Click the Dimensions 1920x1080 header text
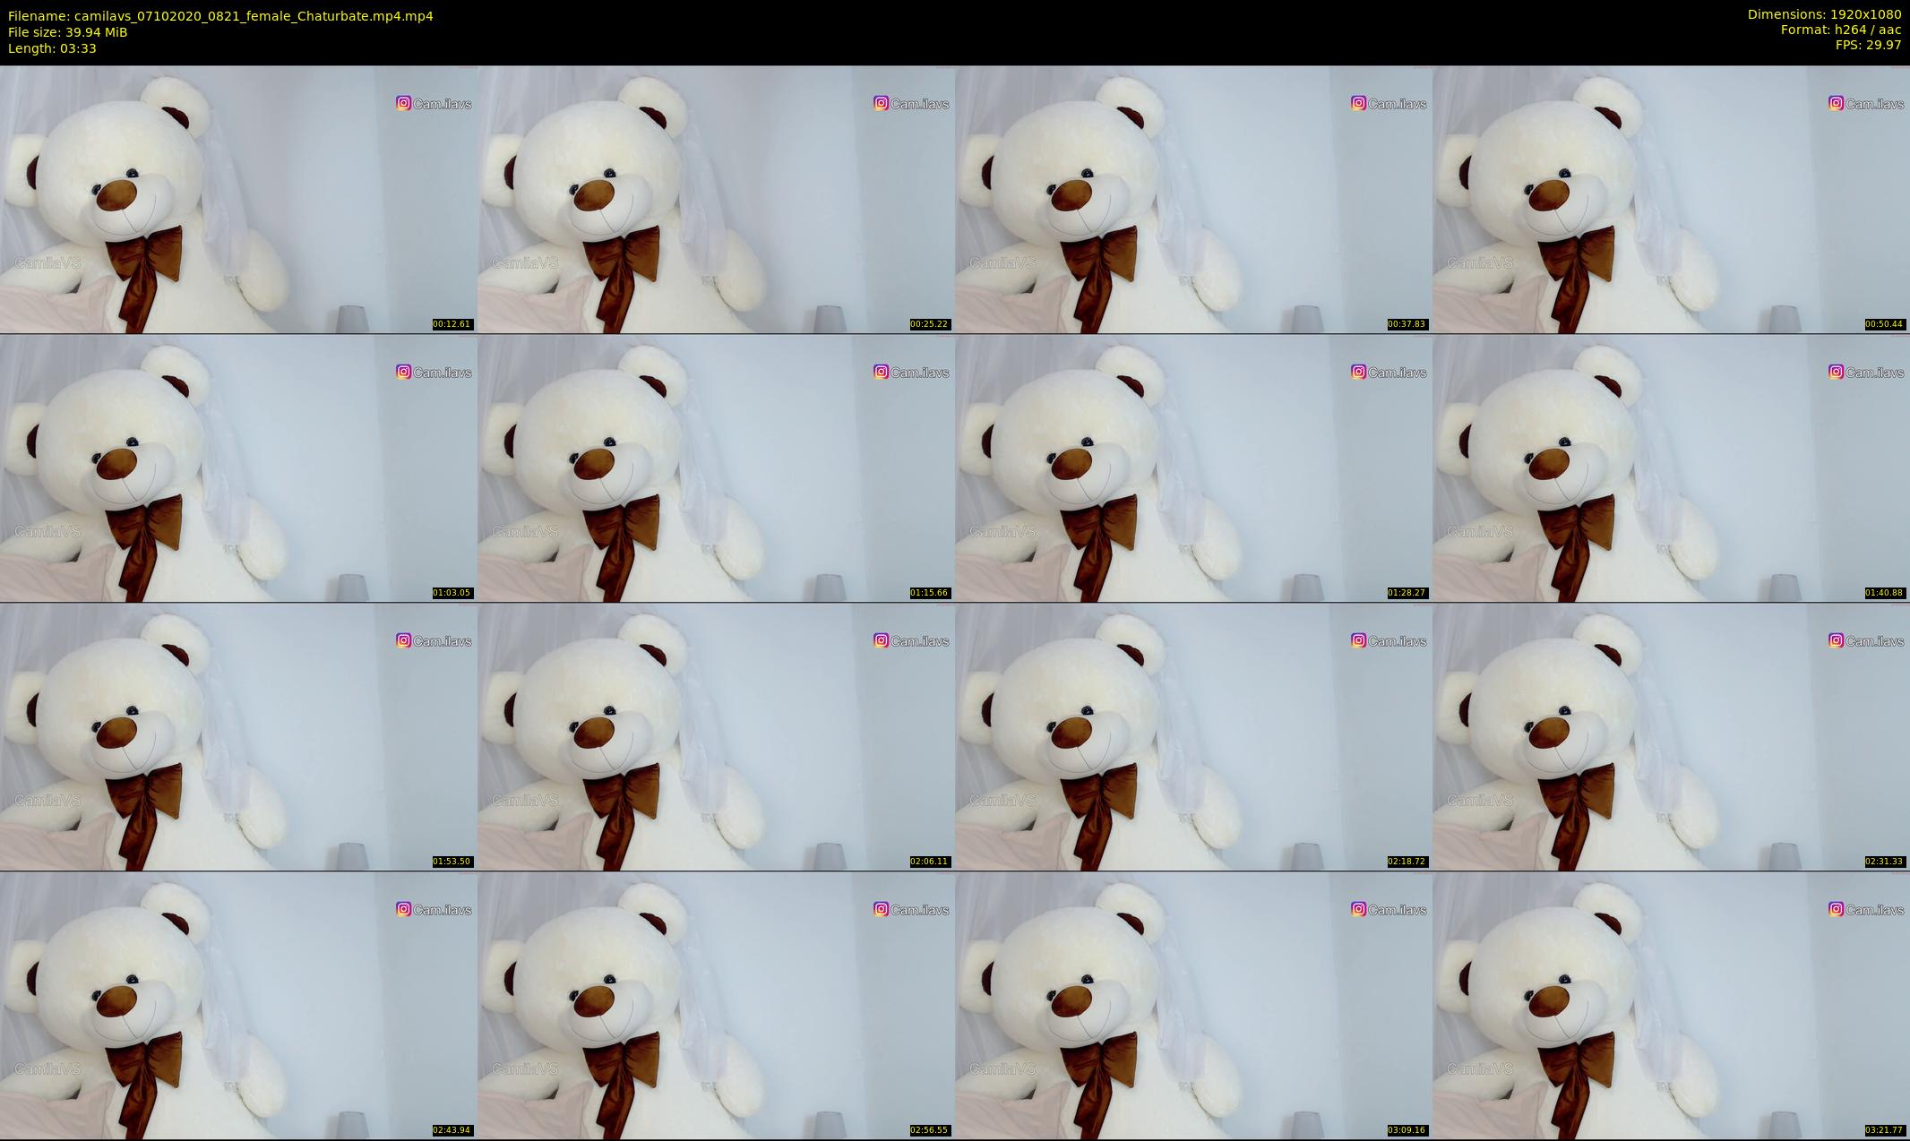Viewport: 1910px width, 1141px height. 1824,14
